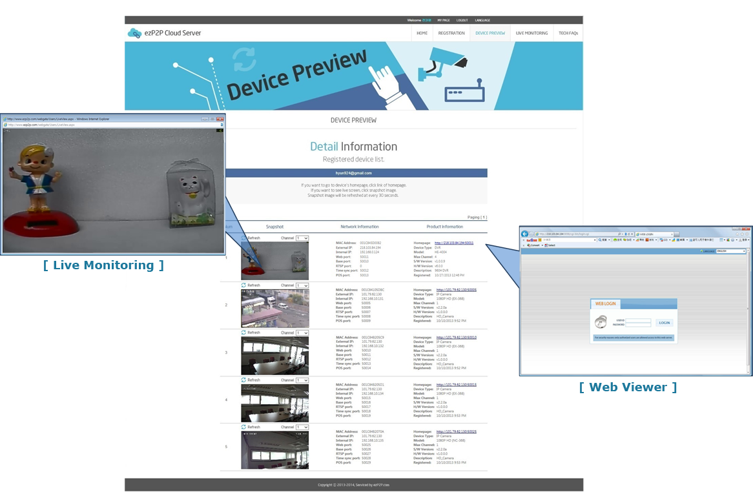Open the REGISTRATION menu item
753x492 pixels.
point(451,33)
